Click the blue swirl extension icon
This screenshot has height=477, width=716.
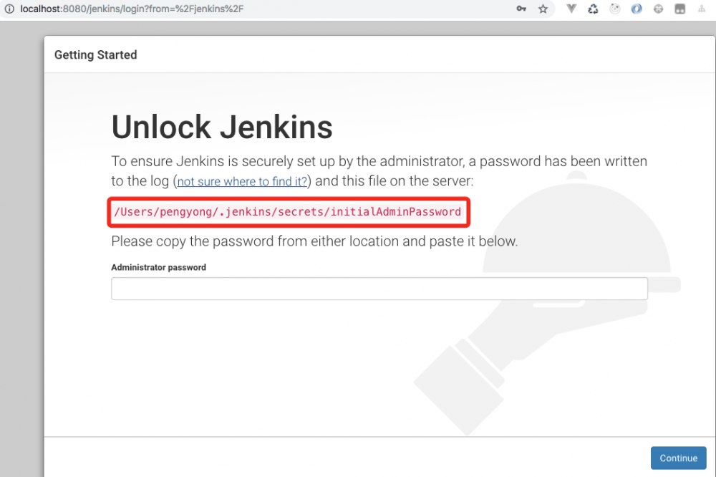(x=637, y=9)
